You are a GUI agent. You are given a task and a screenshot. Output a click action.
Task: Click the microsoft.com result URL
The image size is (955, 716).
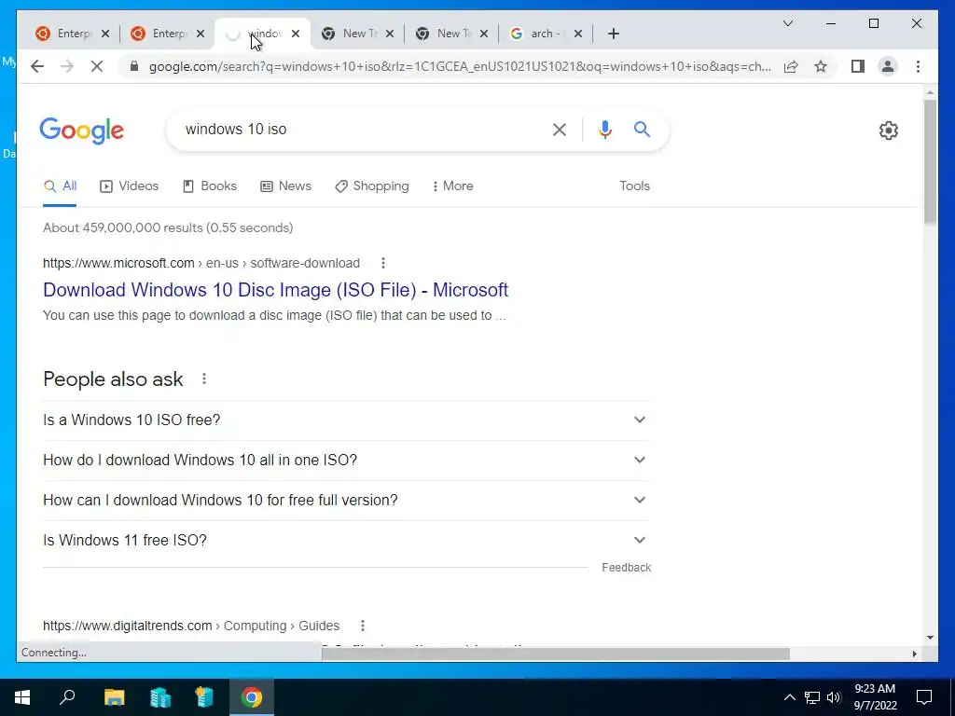point(201,263)
